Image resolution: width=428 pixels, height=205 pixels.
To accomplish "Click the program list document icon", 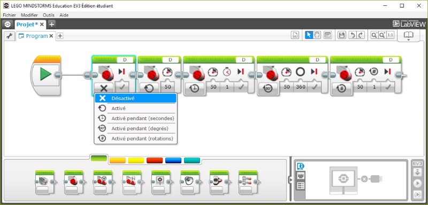I will (x=295, y=35).
